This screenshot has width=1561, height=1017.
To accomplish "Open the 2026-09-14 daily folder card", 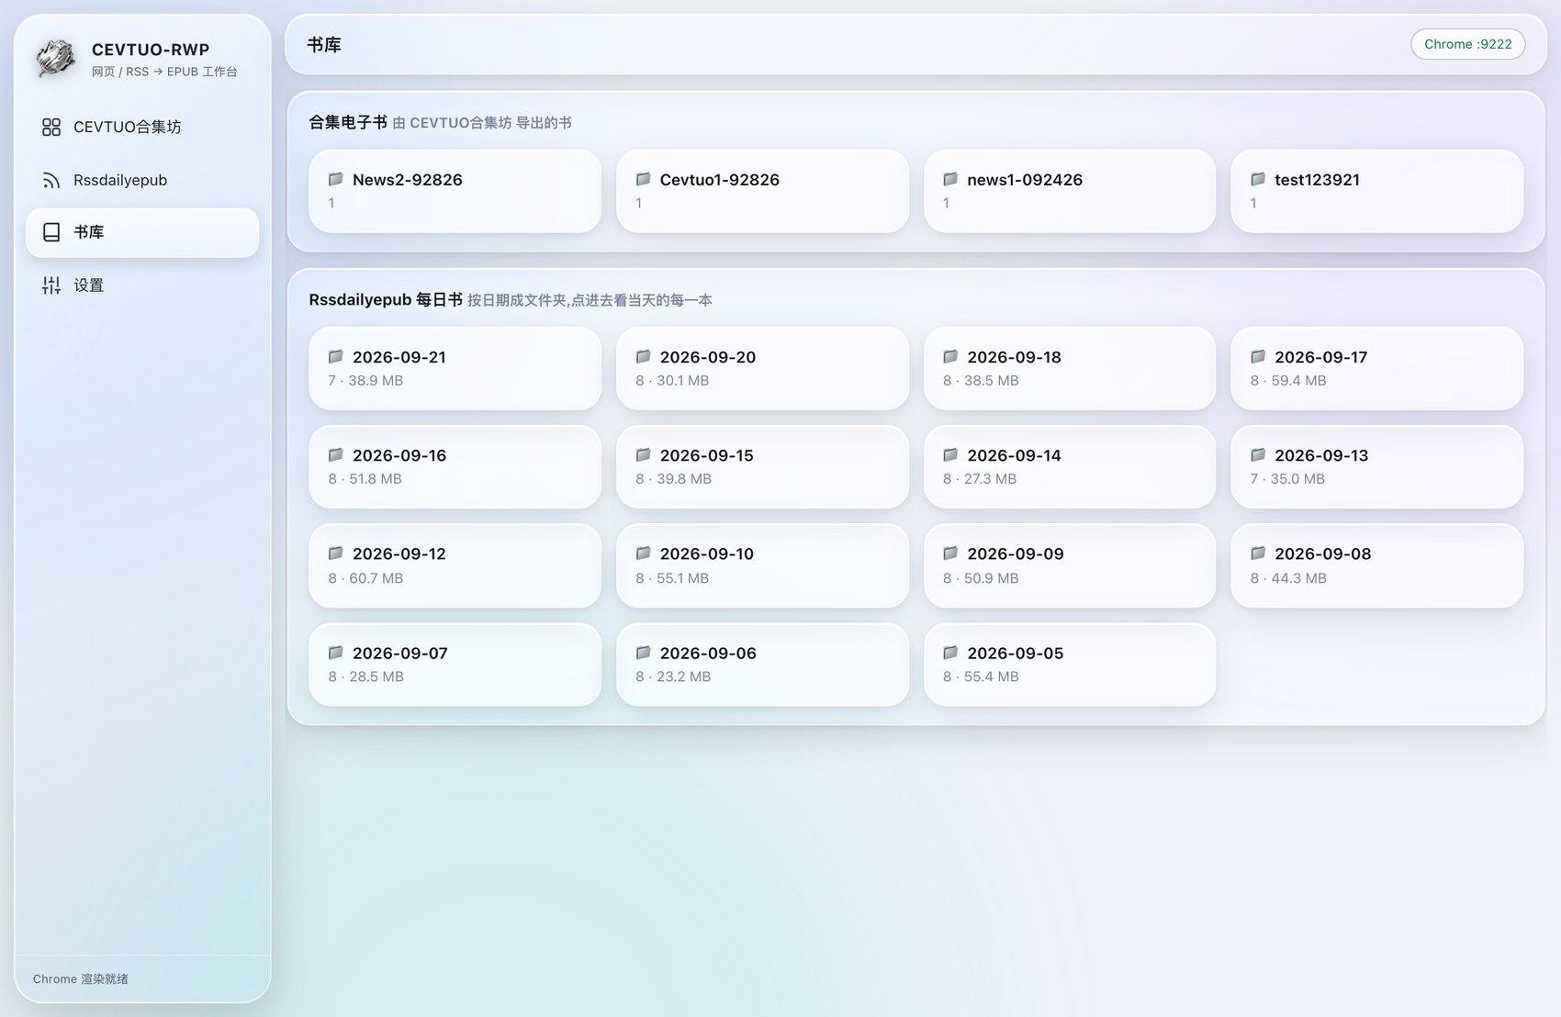I will pos(1070,466).
